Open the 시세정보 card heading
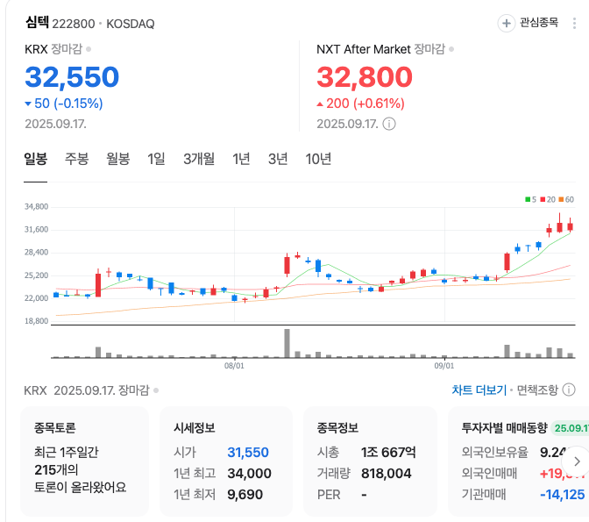 tap(195, 428)
